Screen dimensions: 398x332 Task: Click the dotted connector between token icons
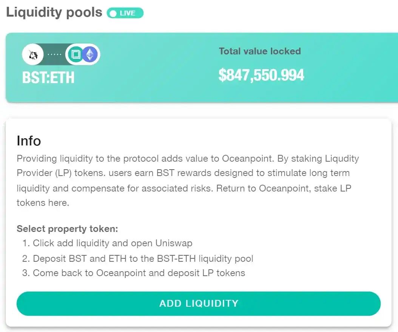55,54
